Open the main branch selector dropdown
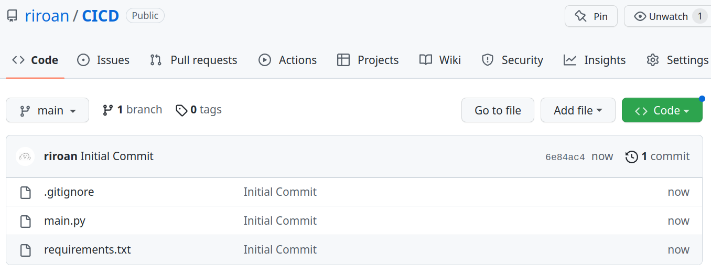711x273 pixels. [47, 110]
